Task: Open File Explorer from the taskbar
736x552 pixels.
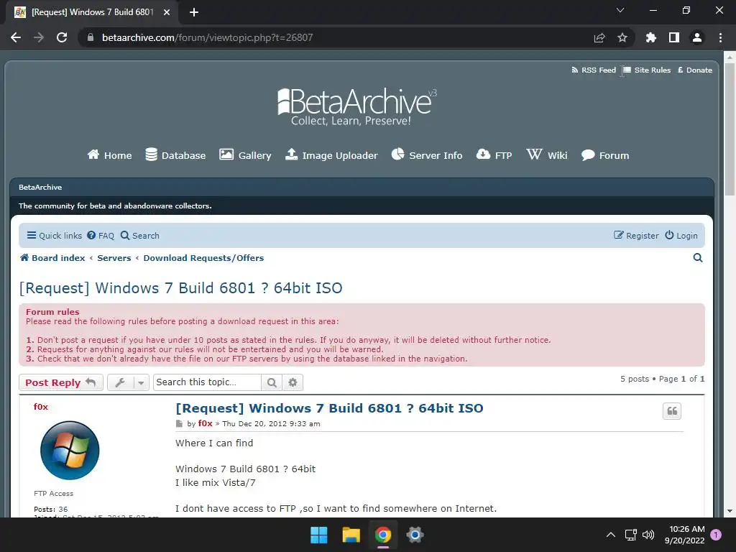Action: [351, 535]
